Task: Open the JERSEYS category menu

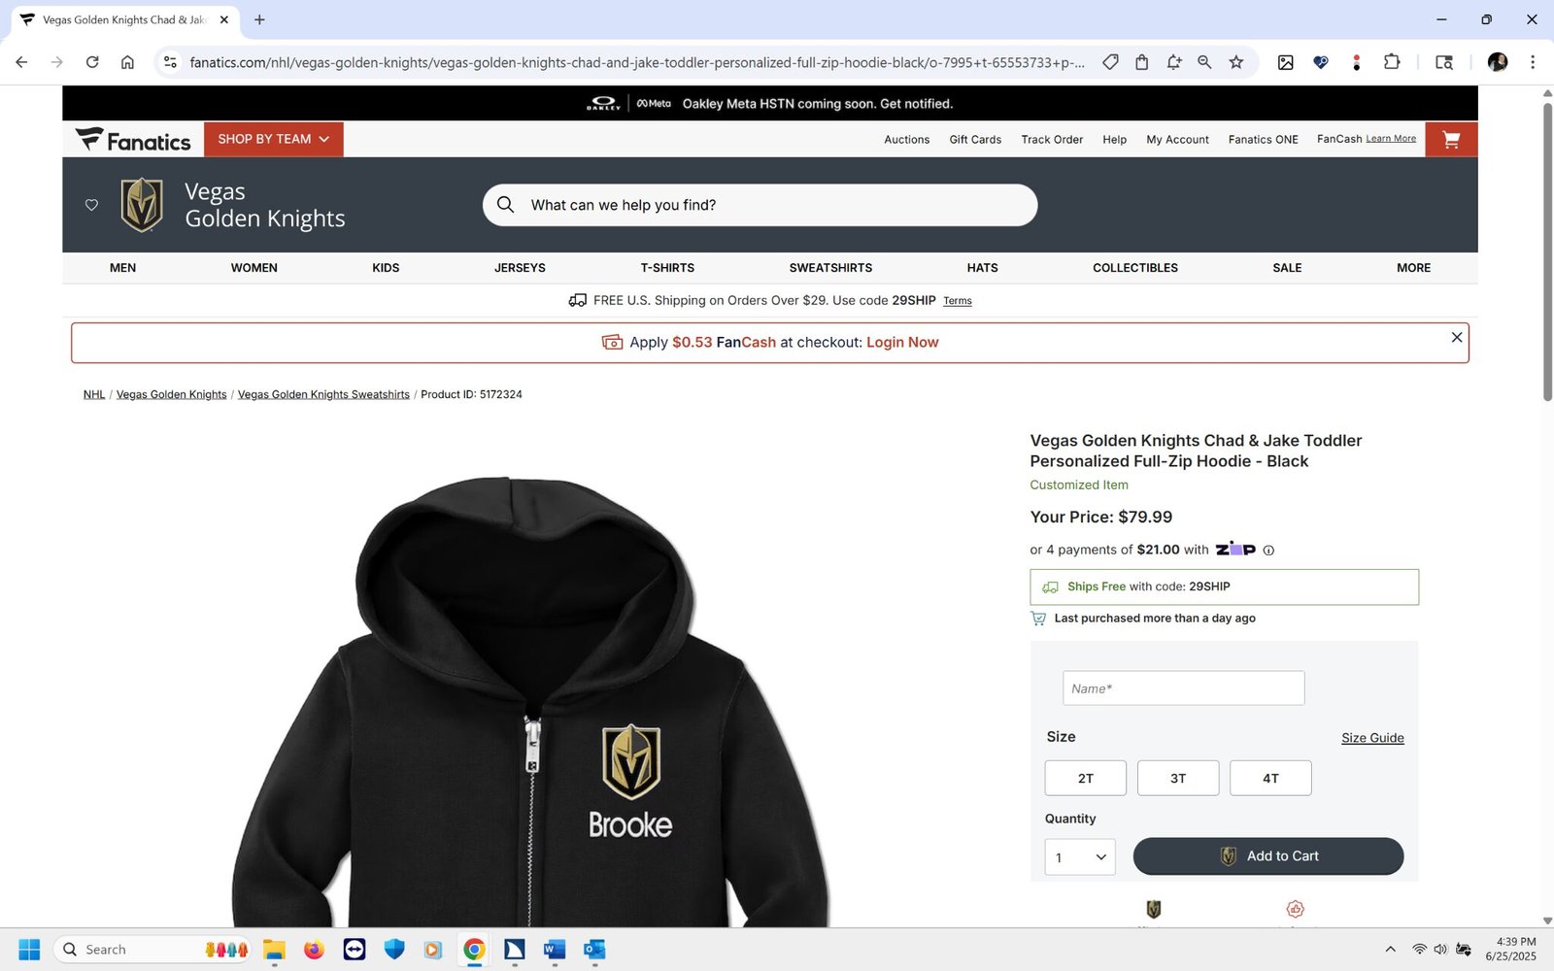Action: coord(520,268)
